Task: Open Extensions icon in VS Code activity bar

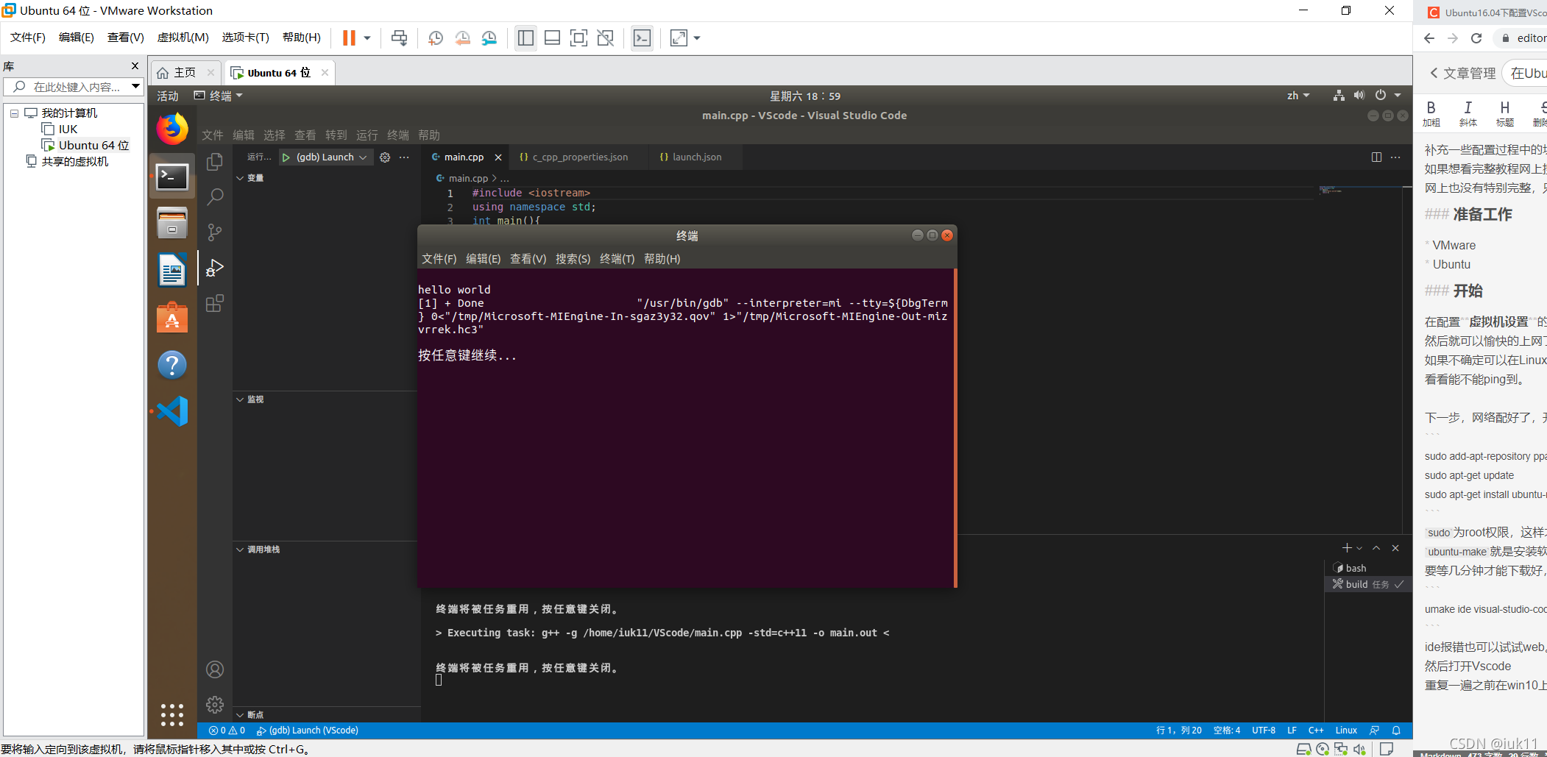Action: (x=215, y=303)
